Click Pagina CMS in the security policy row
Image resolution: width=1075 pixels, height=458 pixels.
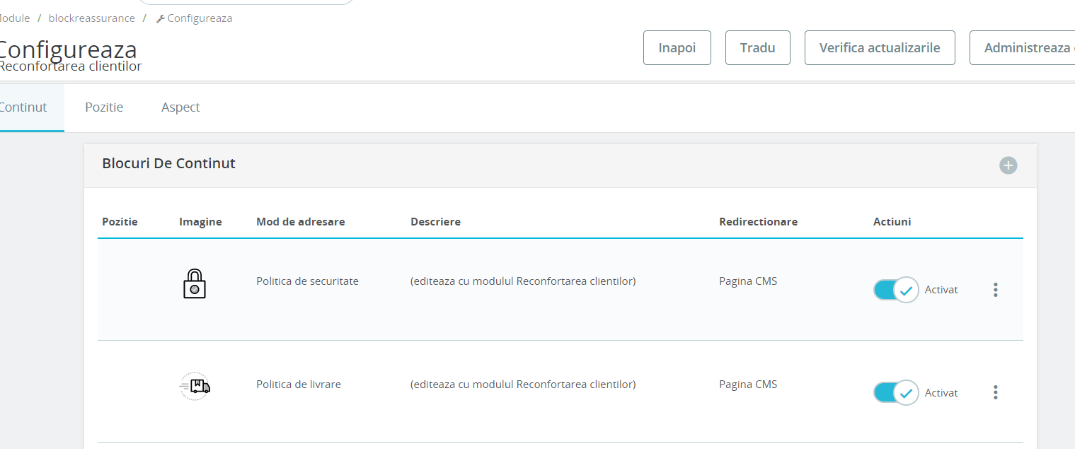point(747,281)
